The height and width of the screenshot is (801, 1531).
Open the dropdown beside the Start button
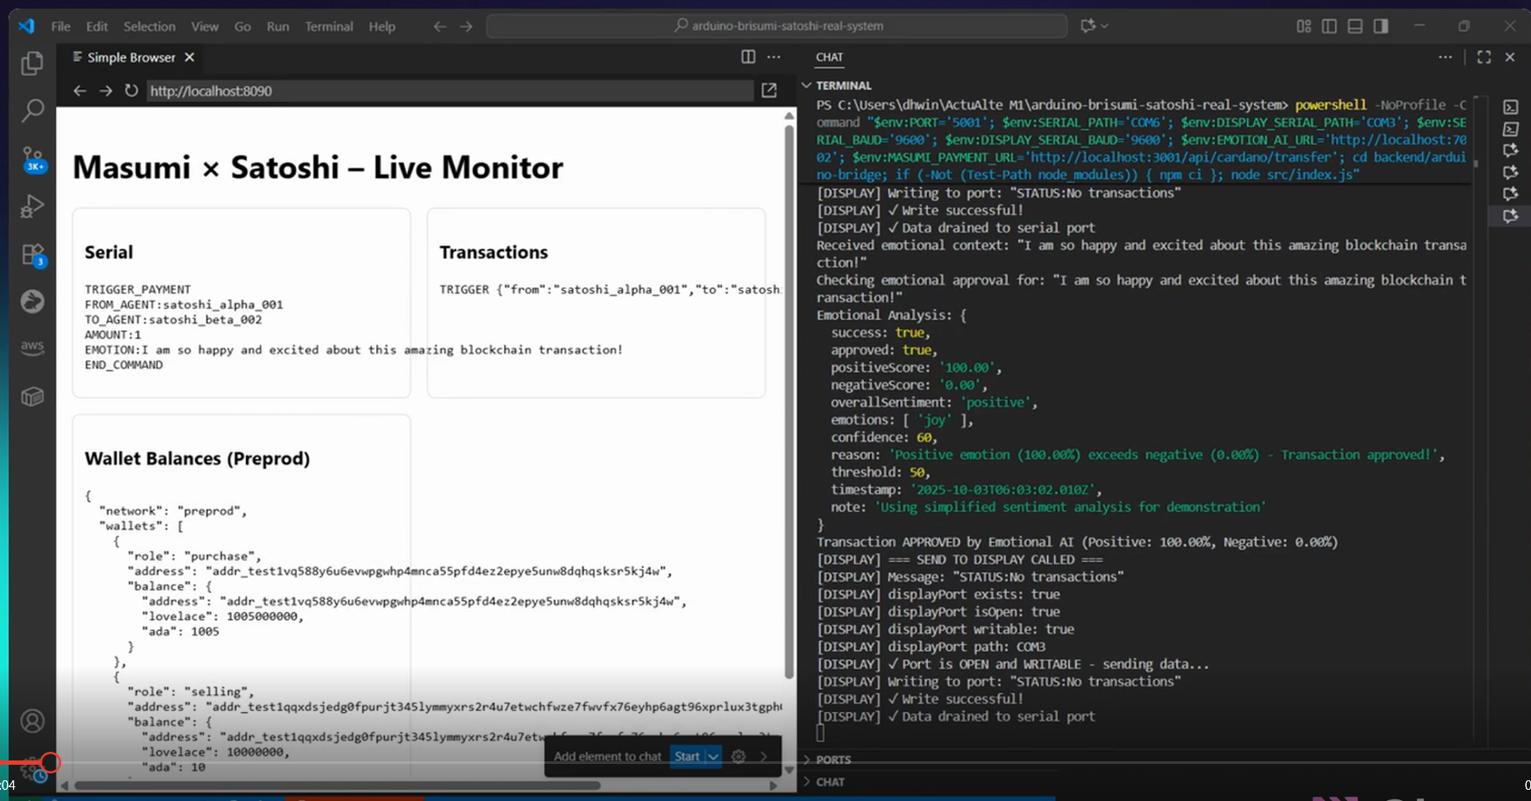click(714, 756)
